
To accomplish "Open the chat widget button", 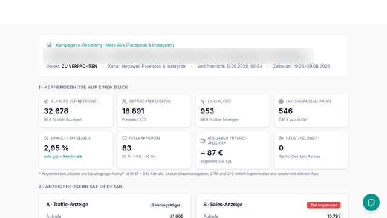I will (371, 202).
